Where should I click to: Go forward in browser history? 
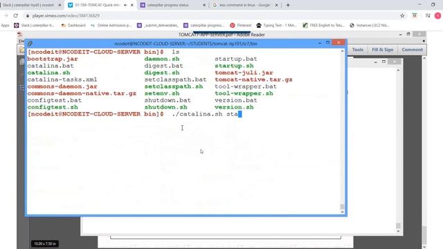[6, 16]
